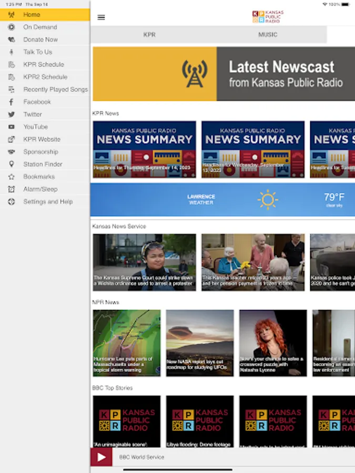Click the KPR News section heading

point(105,114)
